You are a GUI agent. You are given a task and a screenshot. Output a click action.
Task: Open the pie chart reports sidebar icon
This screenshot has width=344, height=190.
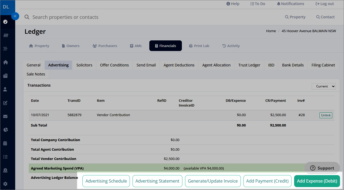click(x=5, y=130)
